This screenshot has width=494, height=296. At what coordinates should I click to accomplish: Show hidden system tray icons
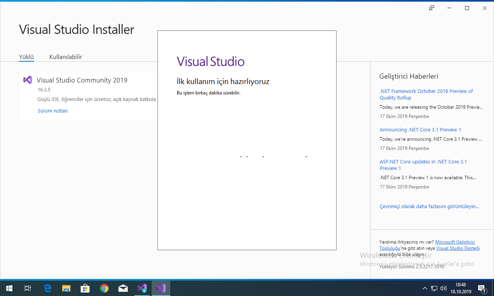[x=425, y=288]
